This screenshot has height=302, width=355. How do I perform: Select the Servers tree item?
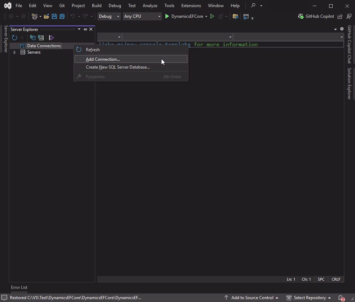point(34,52)
